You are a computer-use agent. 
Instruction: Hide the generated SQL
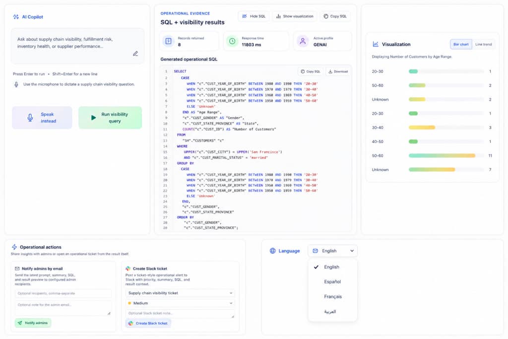(x=254, y=16)
